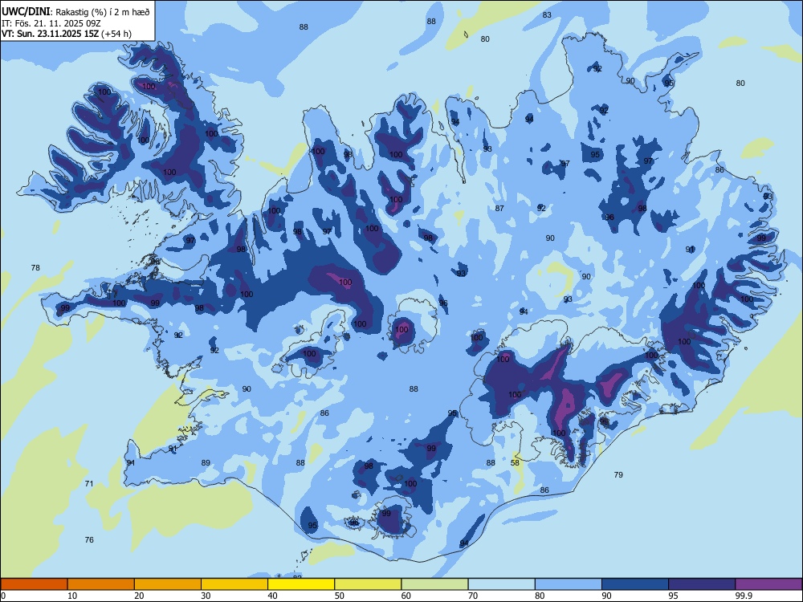Pick the light green 60–70 legend swatch
This screenshot has height=602, width=803.
(x=434, y=584)
